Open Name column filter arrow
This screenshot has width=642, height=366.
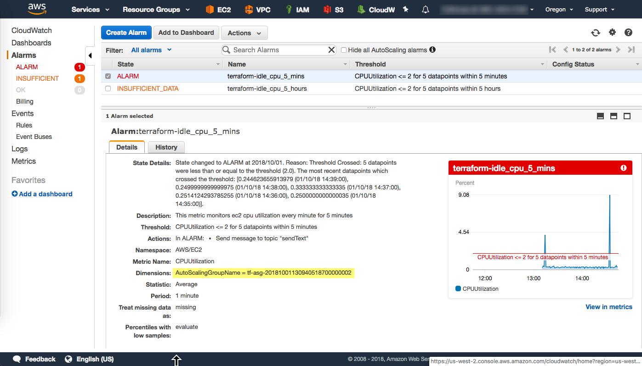[x=345, y=65]
